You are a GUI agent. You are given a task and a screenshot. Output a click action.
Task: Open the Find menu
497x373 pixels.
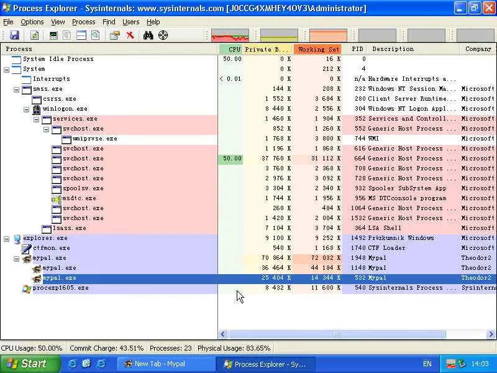[109, 22]
